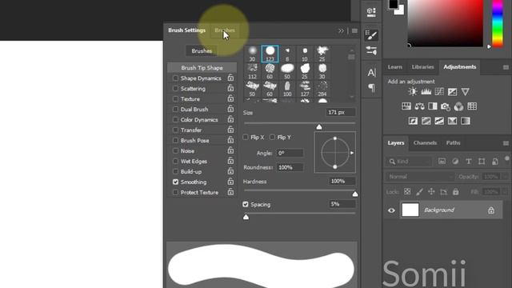Open the Fill slider dropdown arrow
512x288 pixels.
point(506,192)
